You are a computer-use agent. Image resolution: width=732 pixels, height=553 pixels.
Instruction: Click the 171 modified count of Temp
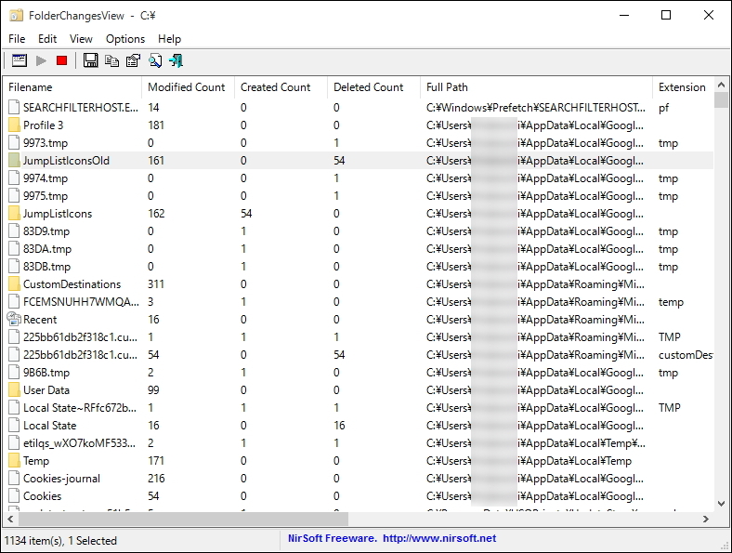156,461
